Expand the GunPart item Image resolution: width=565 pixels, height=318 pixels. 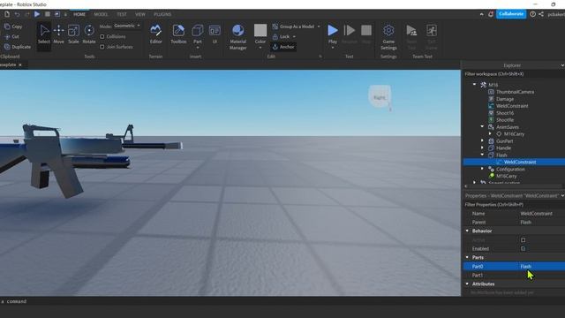pyautogui.click(x=482, y=140)
